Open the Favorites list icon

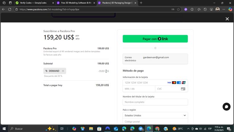point(199,10)
